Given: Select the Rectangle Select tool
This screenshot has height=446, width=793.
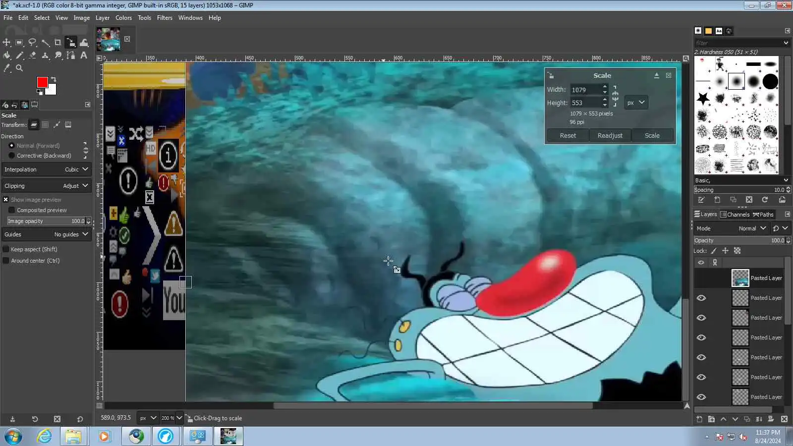Looking at the screenshot, I should [x=19, y=43].
